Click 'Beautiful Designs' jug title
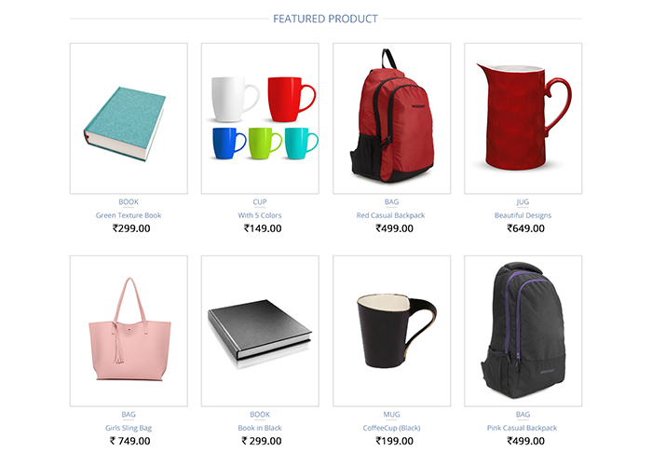The width and height of the screenshot is (652, 466). (x=523, y=215)
